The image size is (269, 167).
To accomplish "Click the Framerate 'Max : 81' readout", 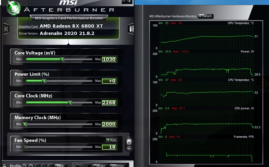I will 174,137.
